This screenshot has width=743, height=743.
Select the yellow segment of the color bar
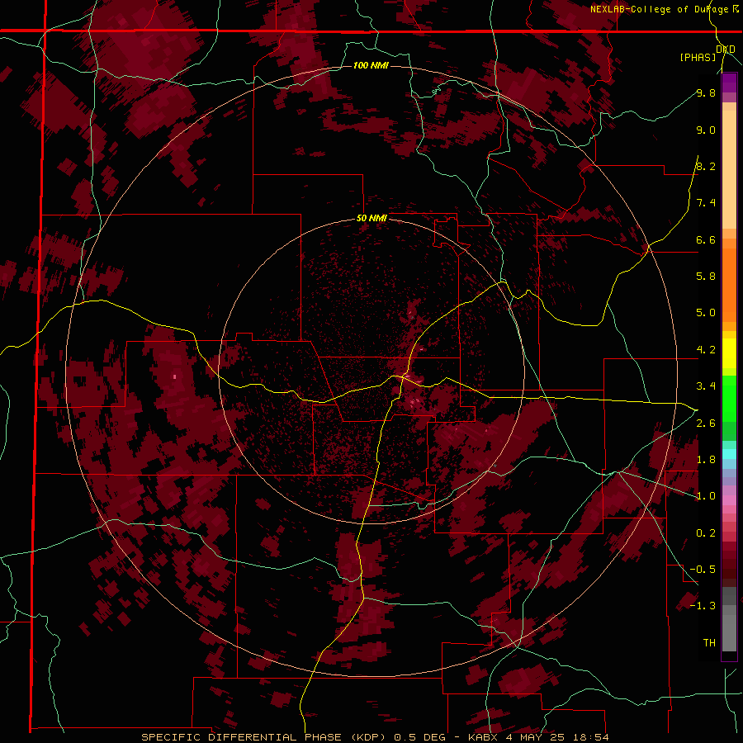(x=729, y=353)
